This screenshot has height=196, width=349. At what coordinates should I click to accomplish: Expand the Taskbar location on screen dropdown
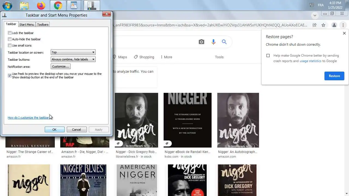click(73, 52)
